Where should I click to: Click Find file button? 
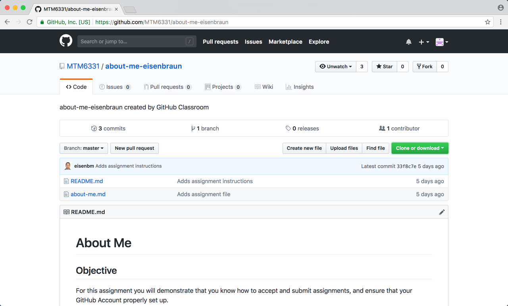tap(375, 148)
